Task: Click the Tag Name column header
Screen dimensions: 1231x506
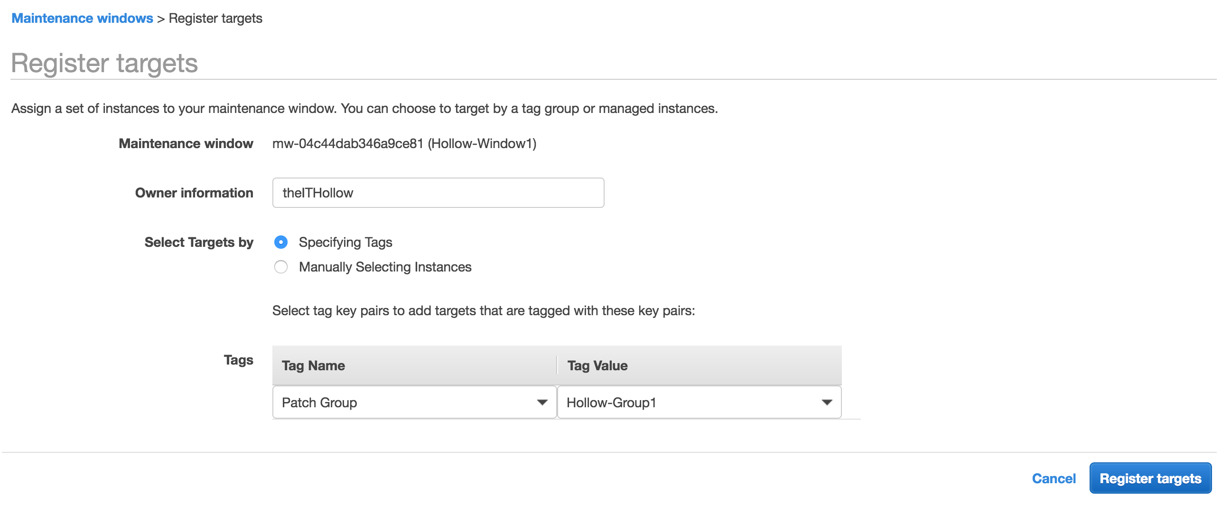Action: click(x=313, y=365)
